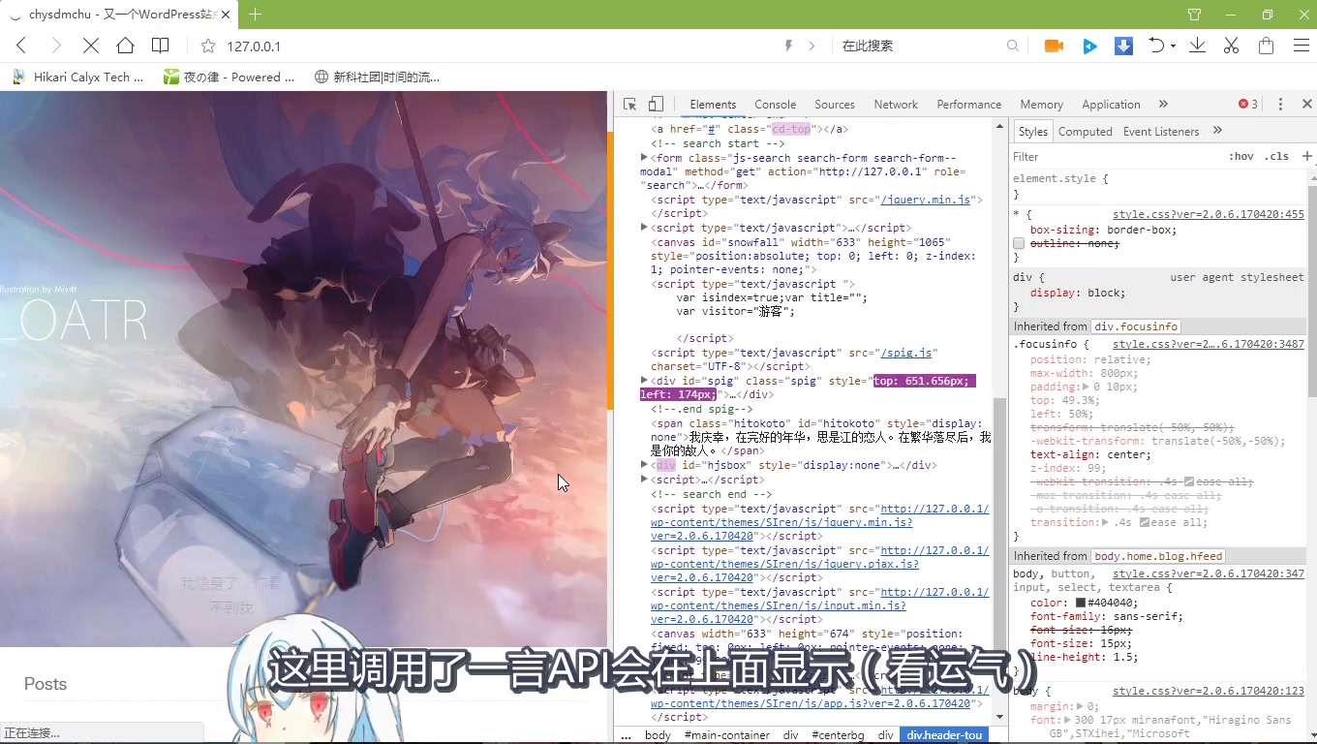Expand the div#spig element node
Viewport: 1317px width, 744px height.
644,380
